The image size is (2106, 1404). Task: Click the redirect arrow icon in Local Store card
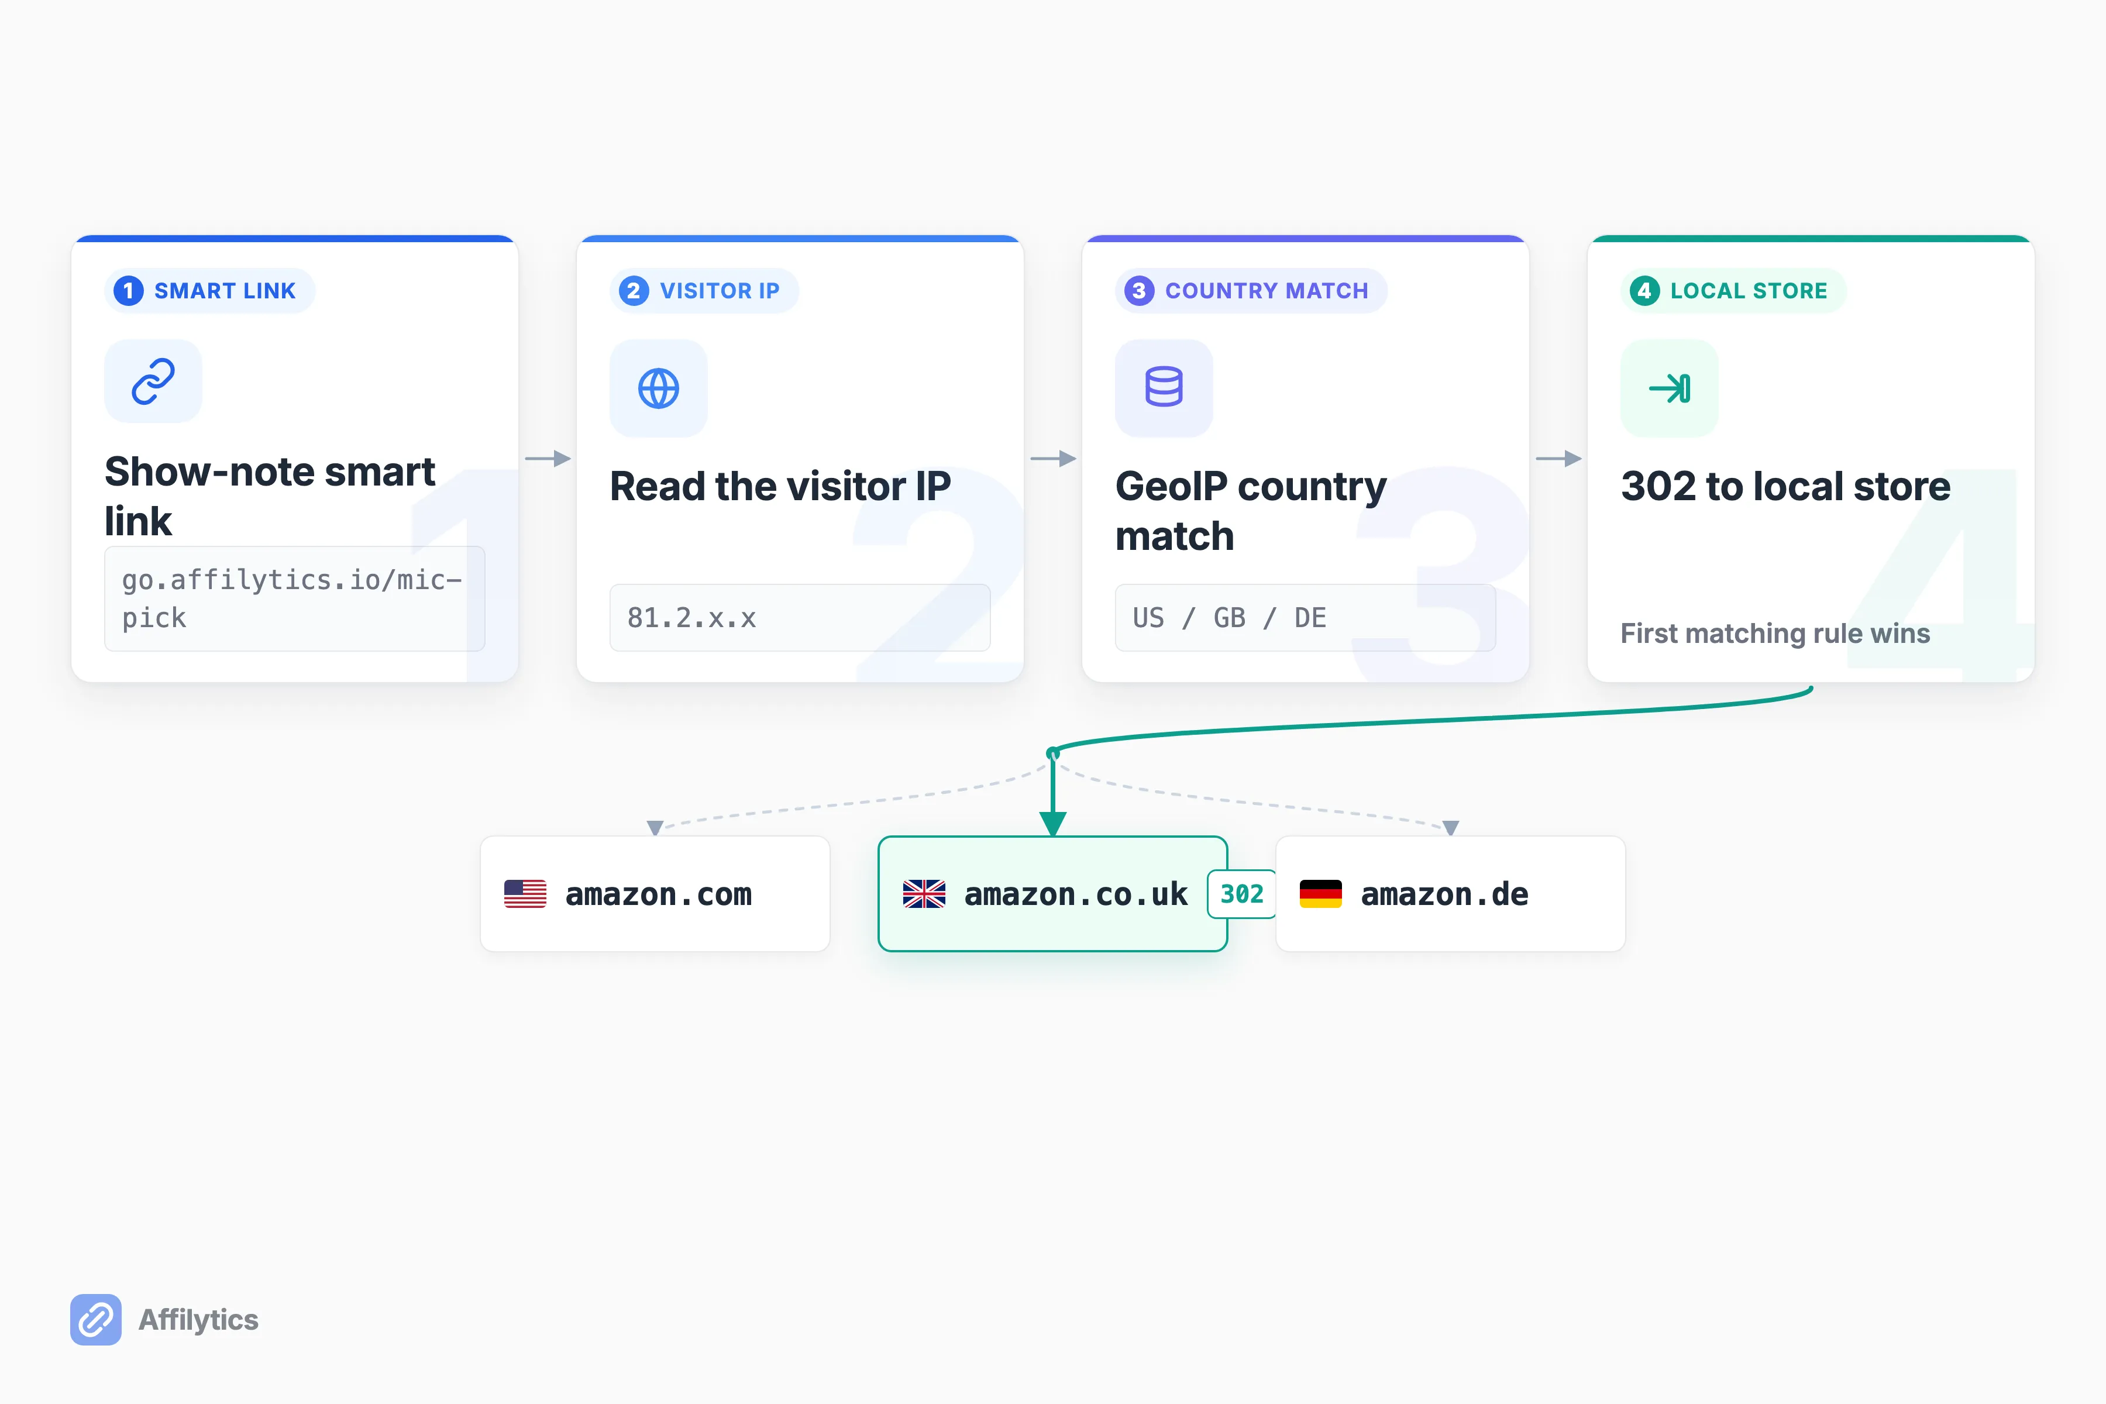click(1669, 388)
